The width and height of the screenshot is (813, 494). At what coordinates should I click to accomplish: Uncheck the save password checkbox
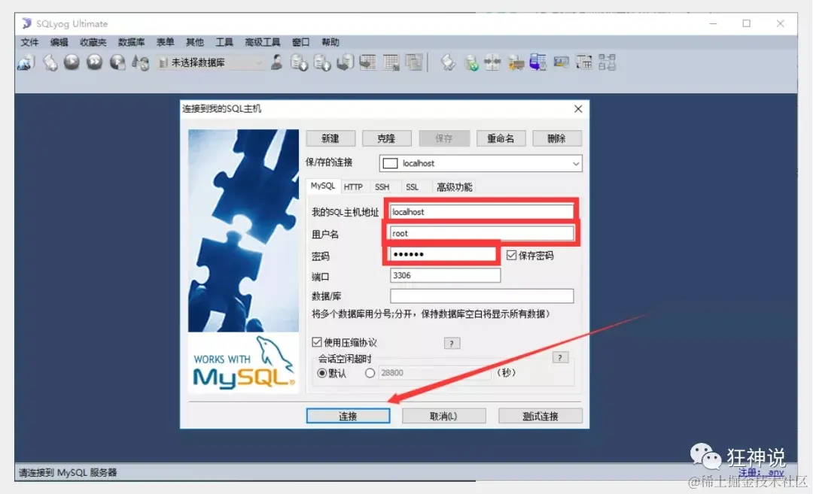tap(512, 256)
